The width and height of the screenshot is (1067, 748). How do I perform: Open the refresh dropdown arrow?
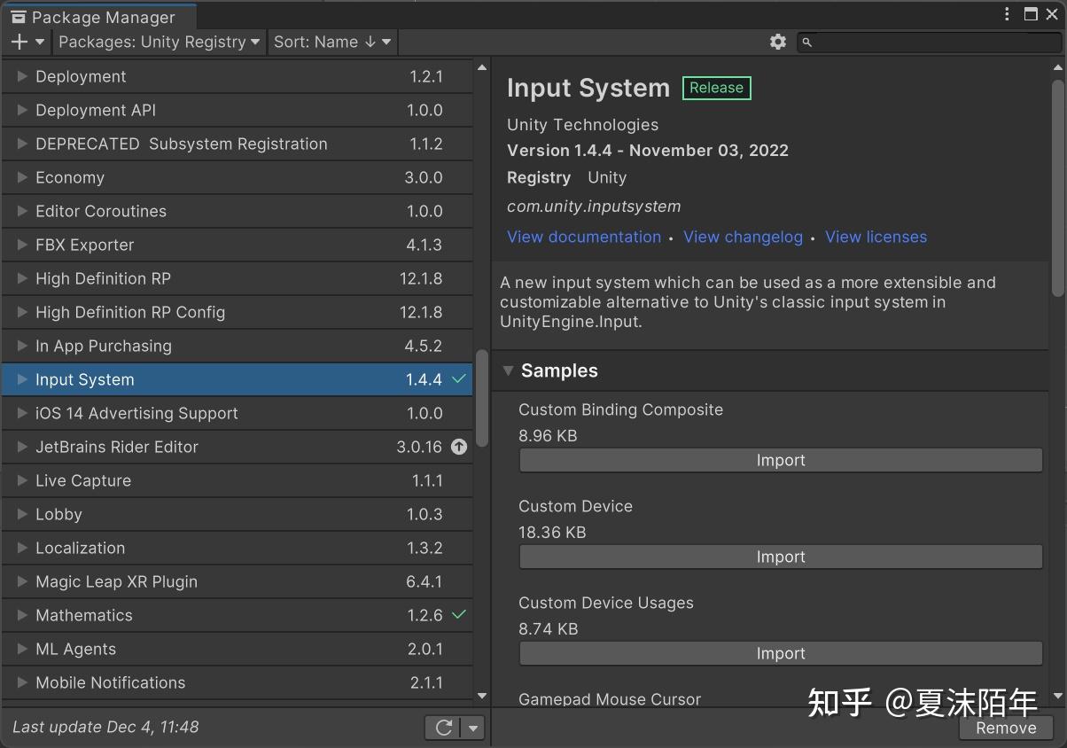472,727
